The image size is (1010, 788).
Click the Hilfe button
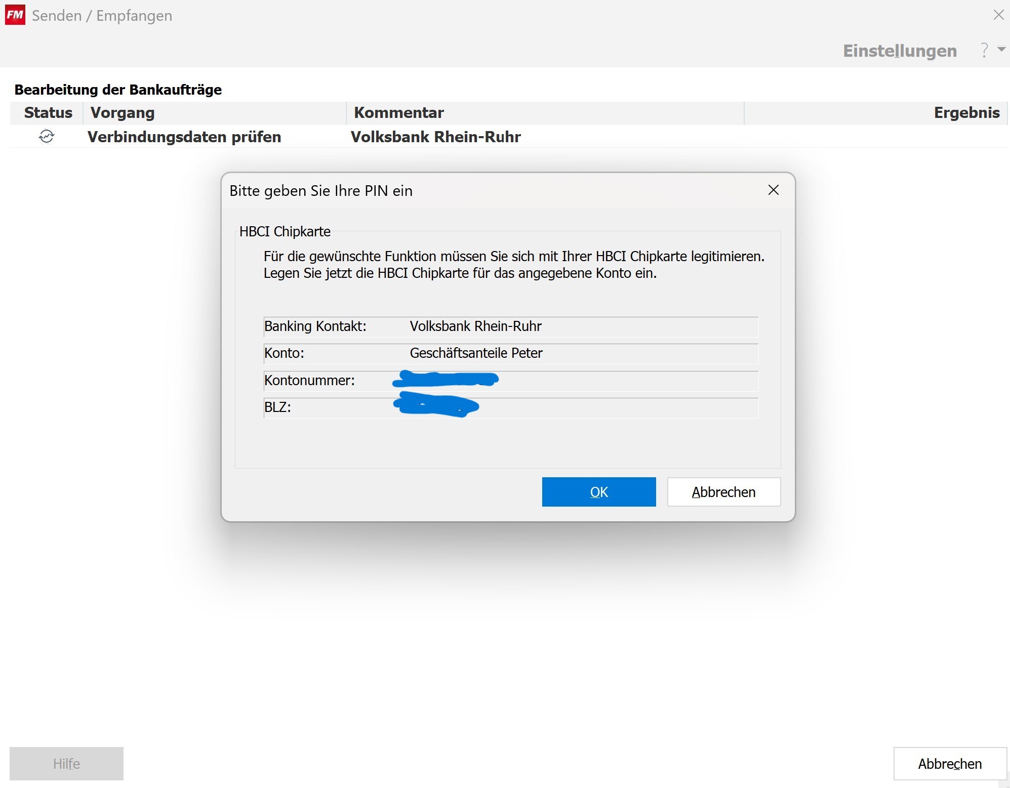pos(66,764)
